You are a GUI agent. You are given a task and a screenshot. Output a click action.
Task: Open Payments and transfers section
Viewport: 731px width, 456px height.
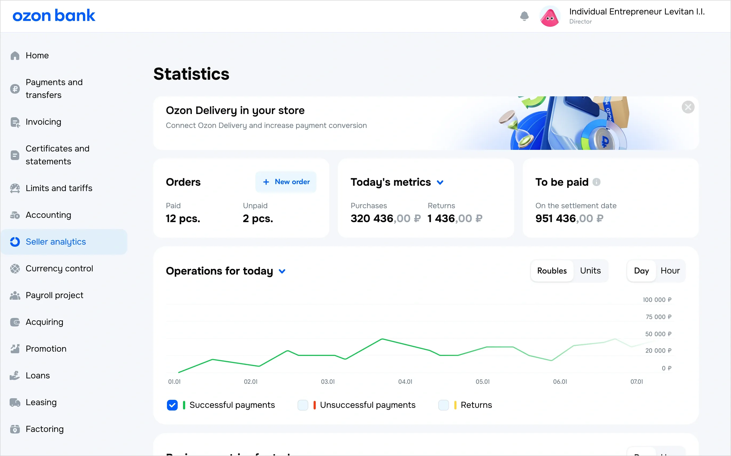[64, 89]
